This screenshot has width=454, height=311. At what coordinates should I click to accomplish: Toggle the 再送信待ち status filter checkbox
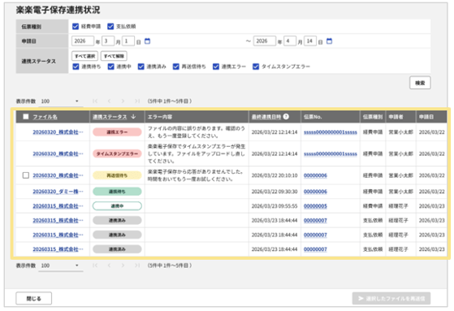(x=175, y=67)
